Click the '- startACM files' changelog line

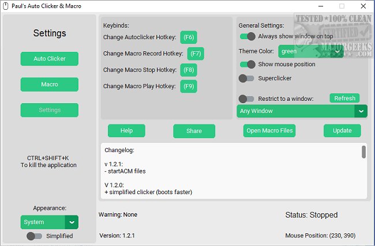pos(125,171)
